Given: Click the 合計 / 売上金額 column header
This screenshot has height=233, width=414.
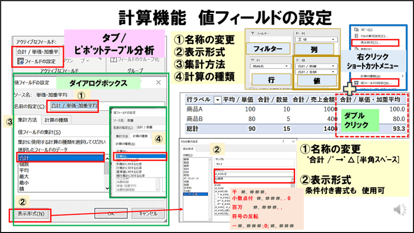Looking at the screenshot, I should 314,100.
